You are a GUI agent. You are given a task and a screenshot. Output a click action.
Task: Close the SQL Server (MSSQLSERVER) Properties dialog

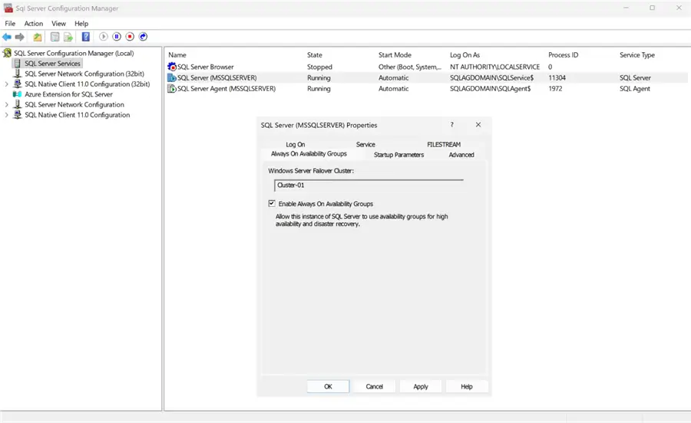click(x=478, y=125)
